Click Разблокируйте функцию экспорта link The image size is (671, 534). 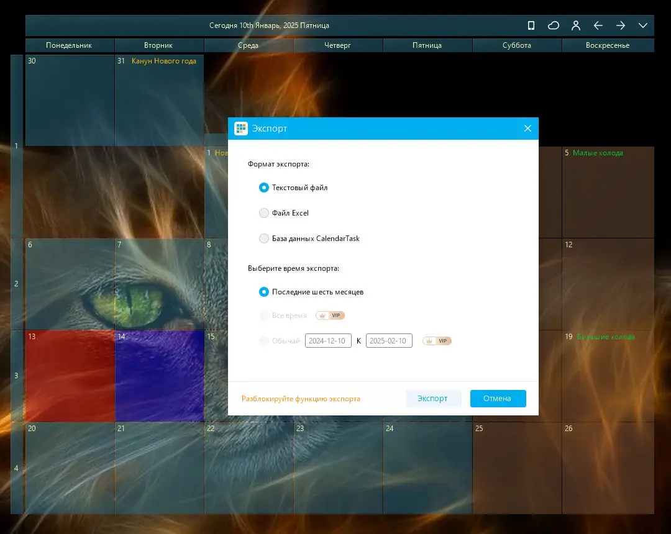301,399
